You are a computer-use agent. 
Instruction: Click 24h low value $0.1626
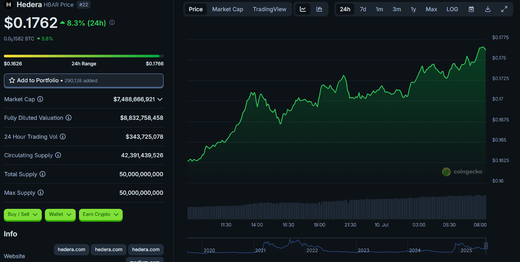pos(13,64)
